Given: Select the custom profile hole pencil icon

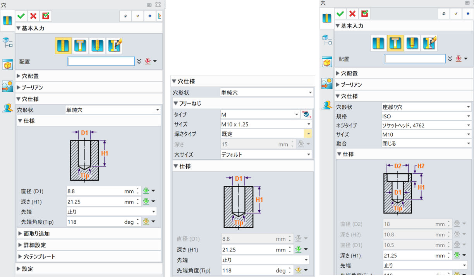Looking at the screenshot, I should click(114, 45).
